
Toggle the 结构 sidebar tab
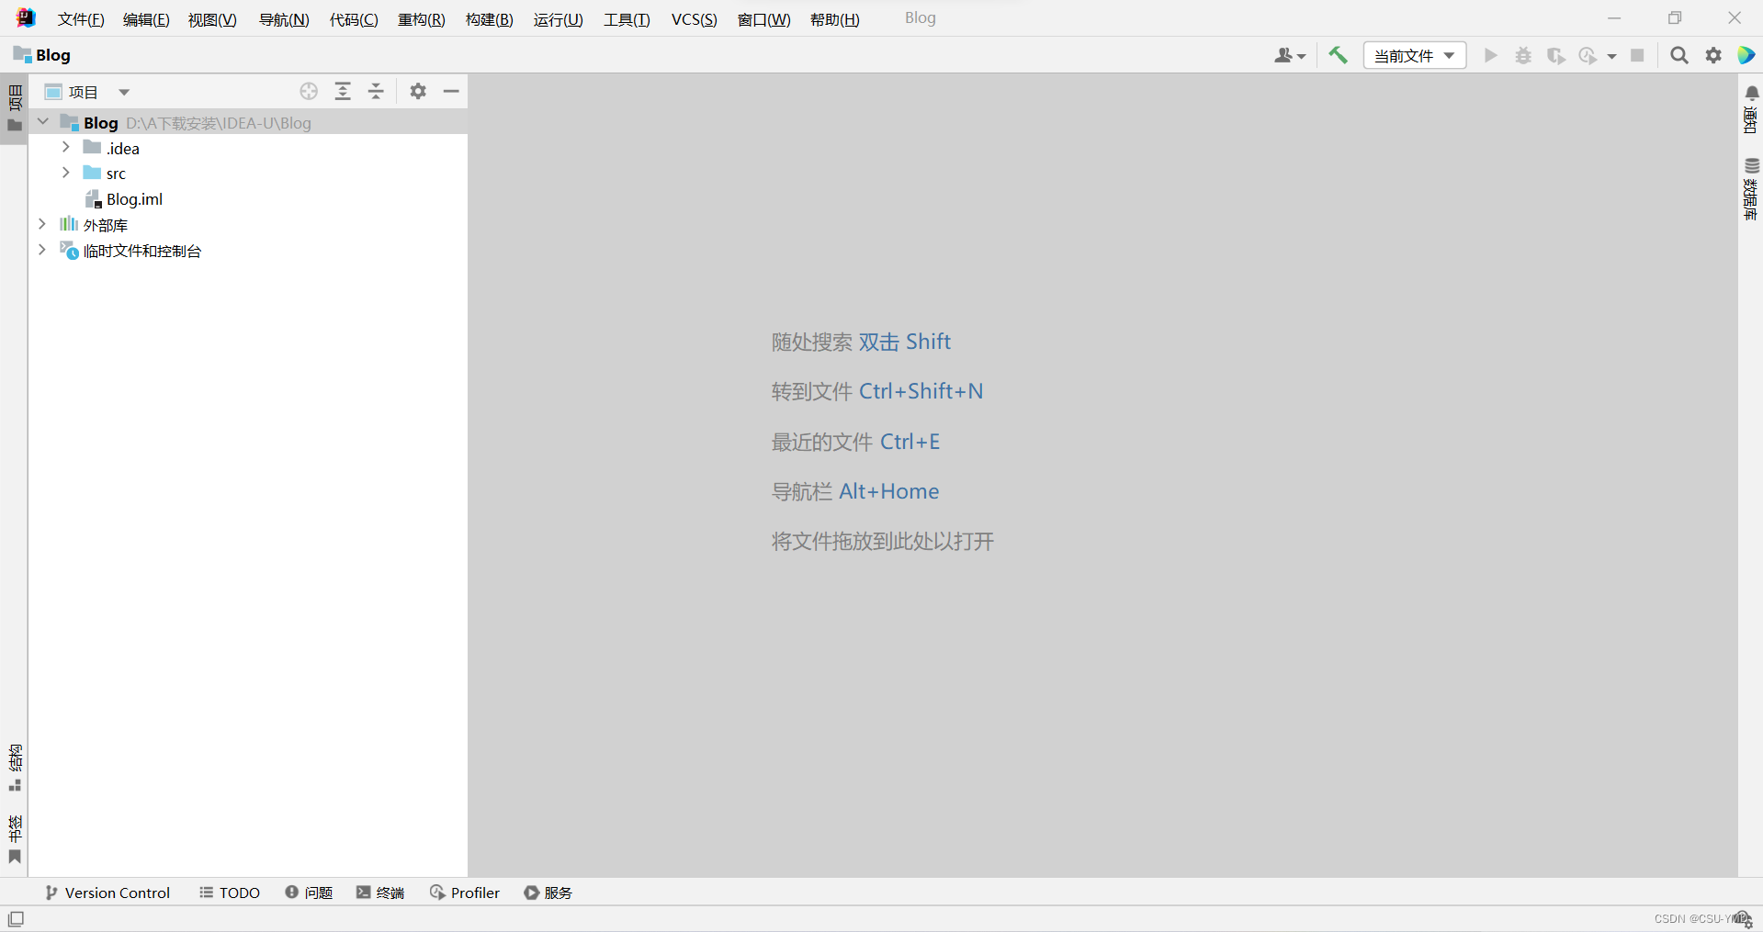click(15, 768)
